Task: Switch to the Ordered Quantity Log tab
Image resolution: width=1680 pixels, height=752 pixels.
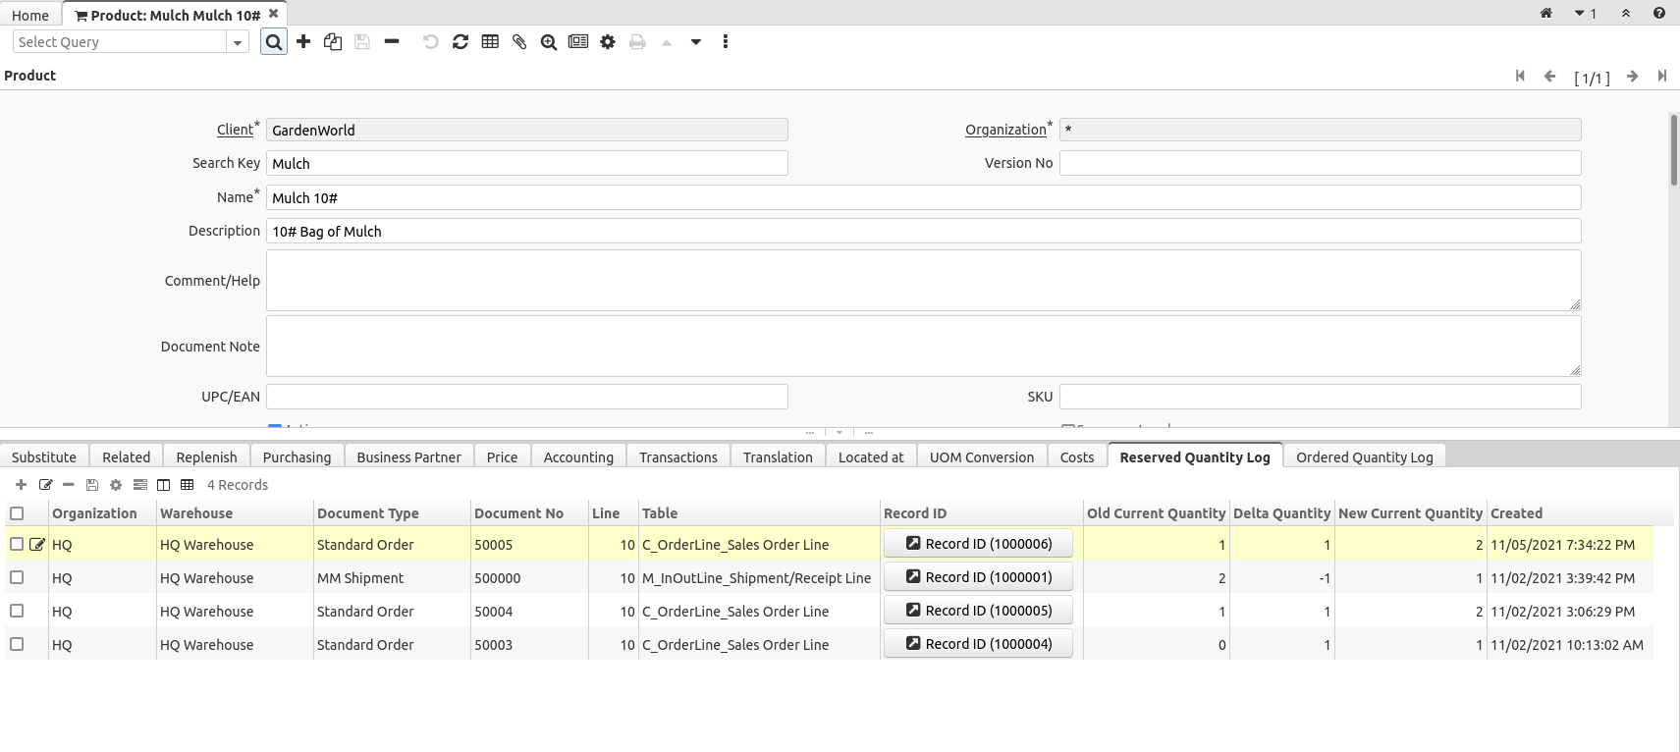Action: [x=1364, y=457]
